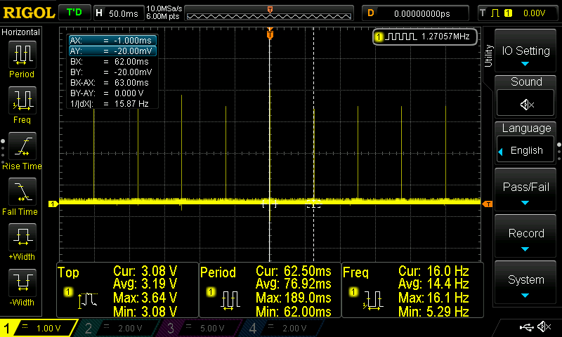Click the Freq statistics measurement box
The image size is (562, 337).
tap(412, 290)
